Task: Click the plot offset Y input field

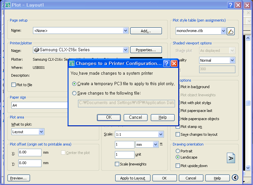Action: coord(30,163)
